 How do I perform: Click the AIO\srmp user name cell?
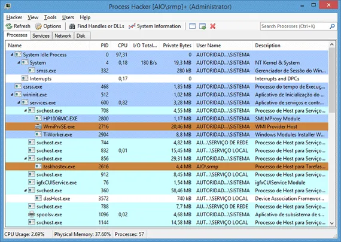tap(207, 167)
